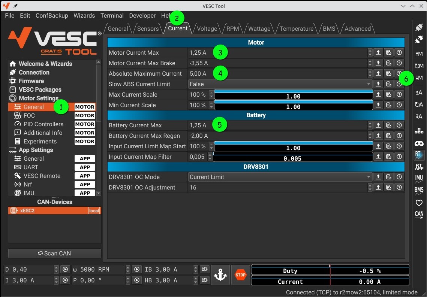The height and width of the screenshot is (297, 427).
Task: Toggle RT realtime data streaming icon
Action: click(x=419, y=155)
